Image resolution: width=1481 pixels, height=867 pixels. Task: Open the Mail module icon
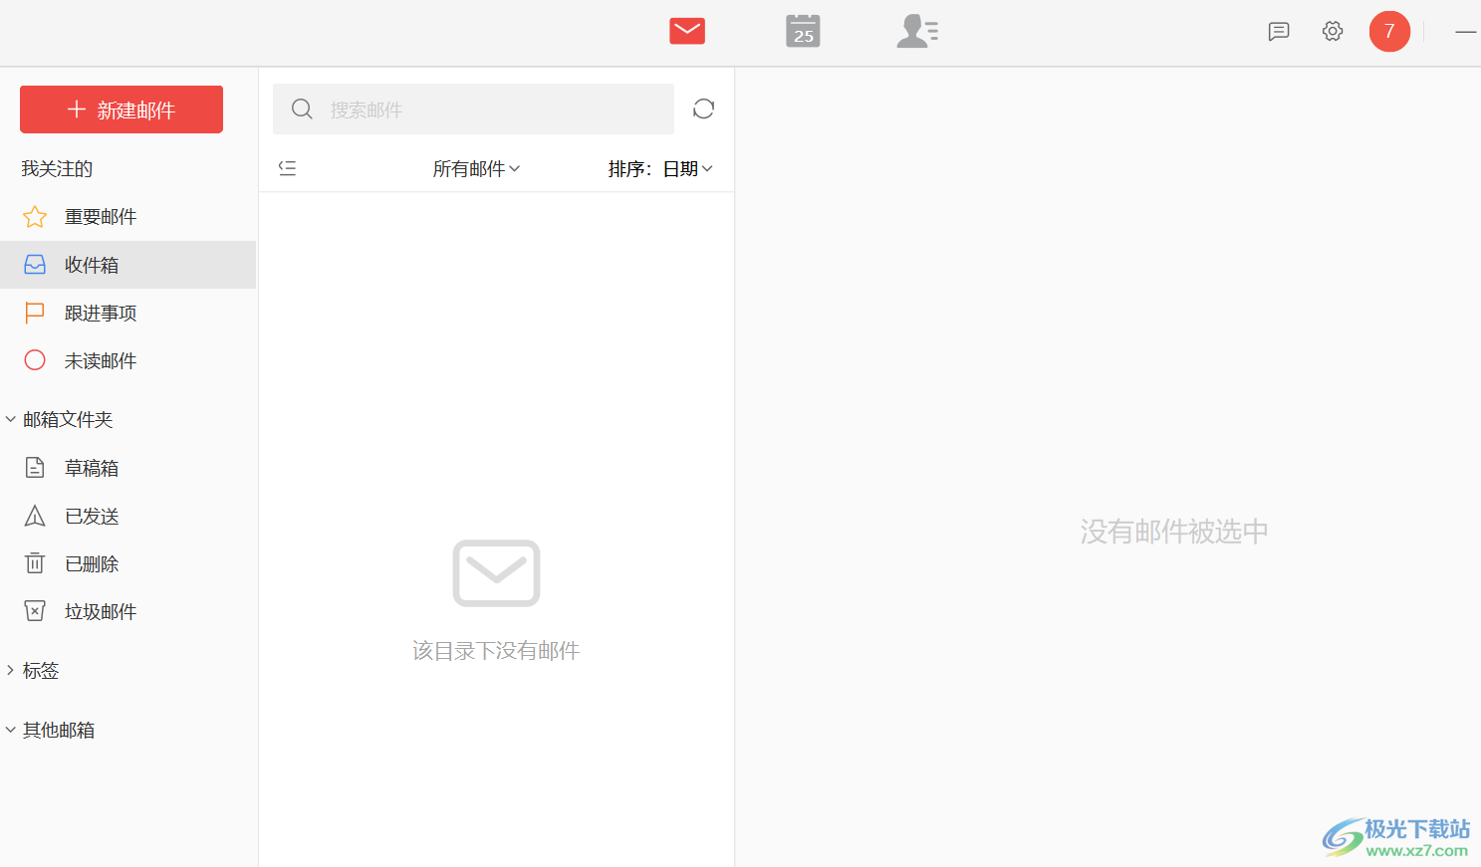[x=687, y=31]
